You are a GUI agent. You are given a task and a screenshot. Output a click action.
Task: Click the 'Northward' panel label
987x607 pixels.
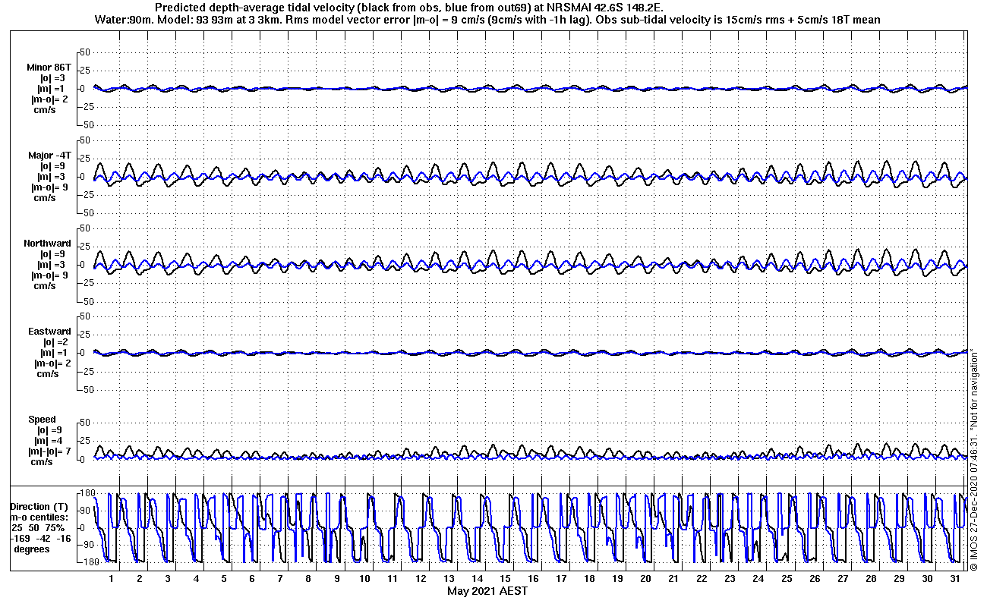[x=47, y=244]
